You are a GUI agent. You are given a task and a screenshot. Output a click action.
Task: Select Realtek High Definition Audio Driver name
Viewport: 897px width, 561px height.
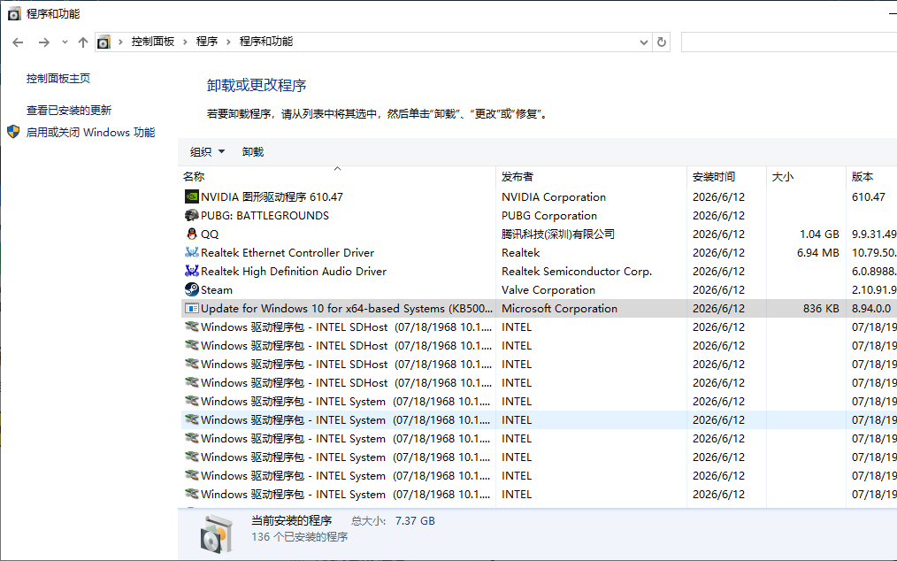[294, 272]
